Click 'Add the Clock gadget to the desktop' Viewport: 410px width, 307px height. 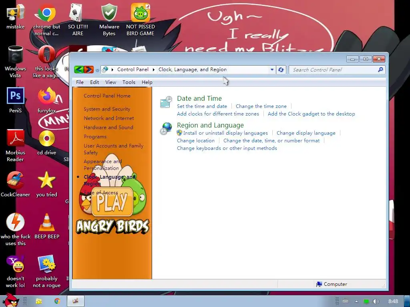(312, 114)
